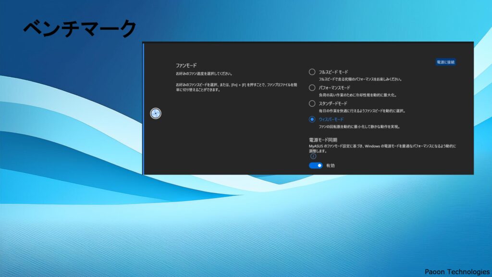
Task: Click the 電源に接続 badge
Action: click(445, 62)
